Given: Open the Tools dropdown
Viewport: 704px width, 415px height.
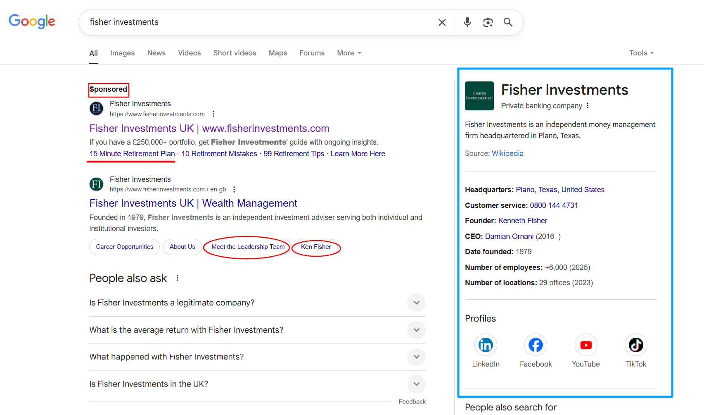Looking at the screenshot, I should click(x=641, y=53).
